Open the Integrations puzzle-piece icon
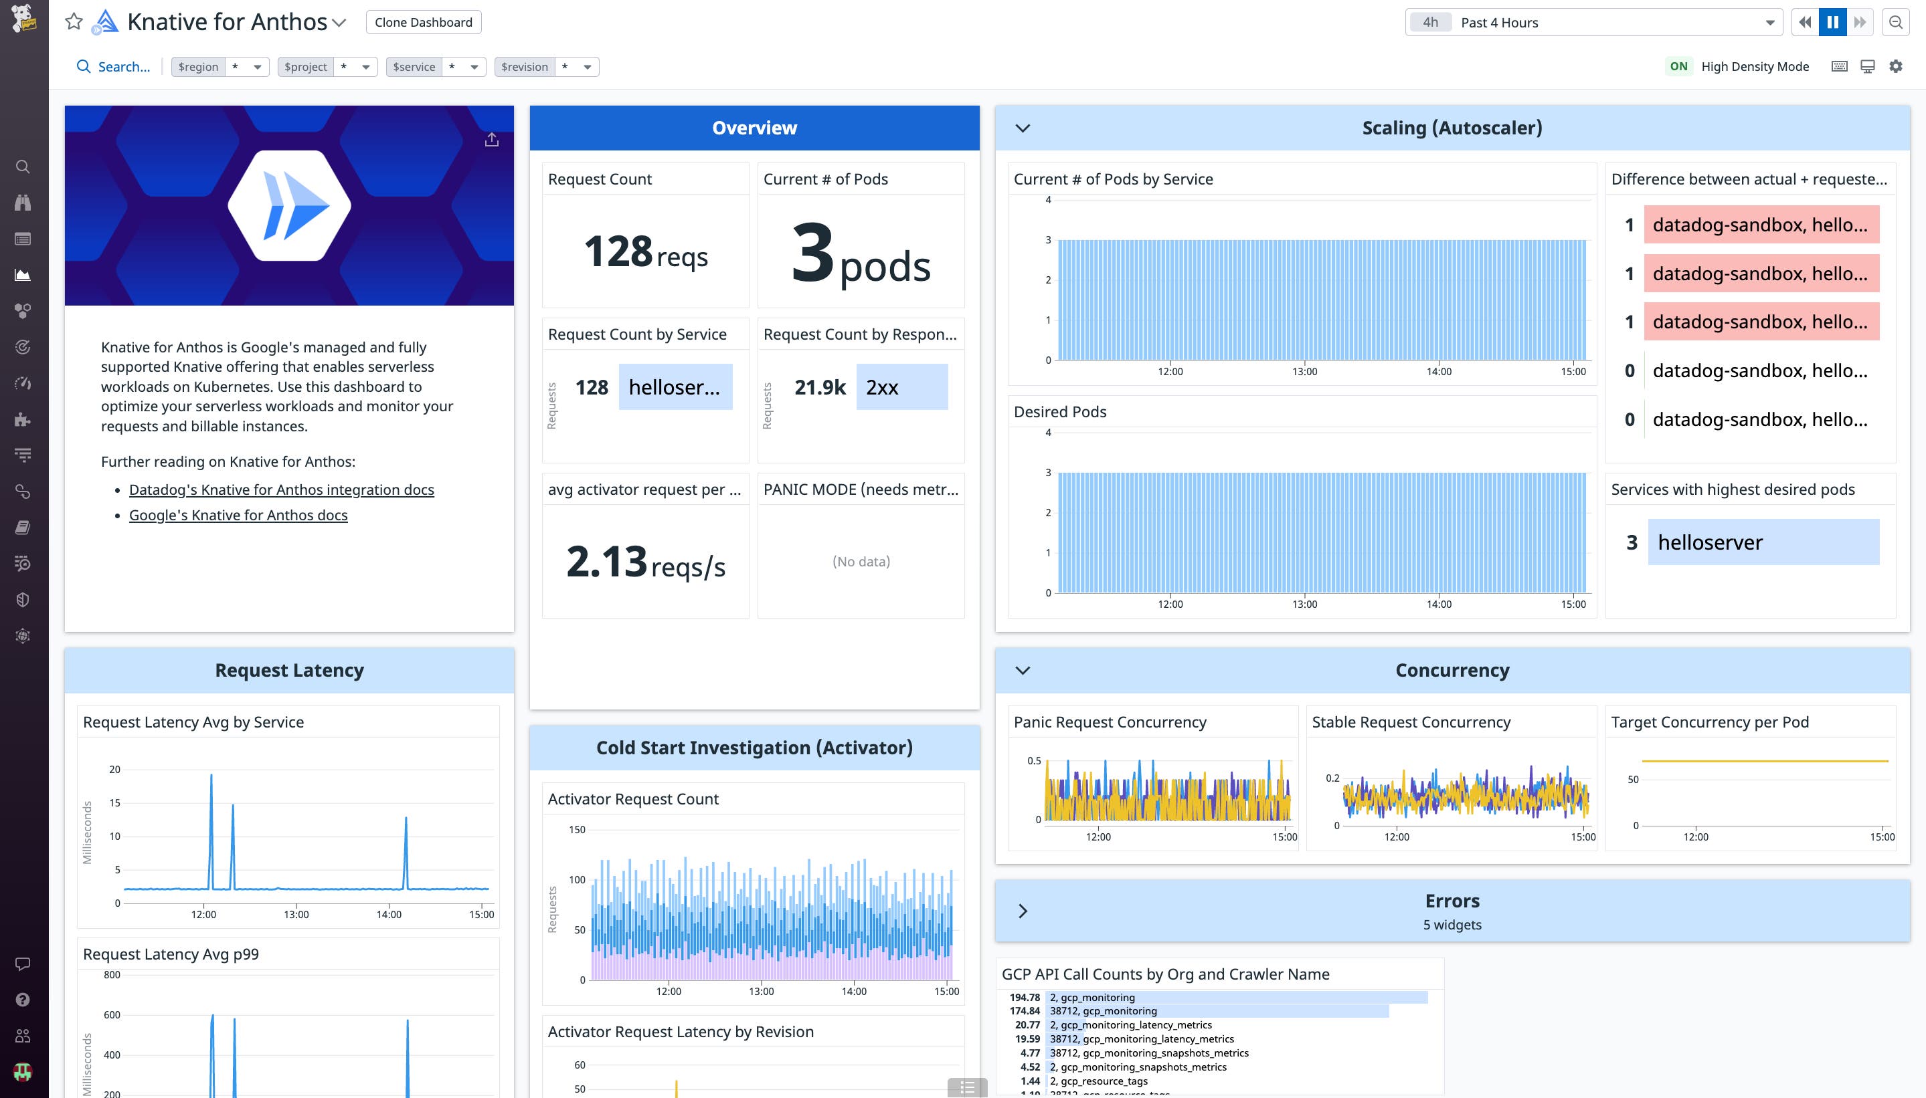Image resolution: width=1926 pixels, height=1098 pixels. (x=23, y=419)
